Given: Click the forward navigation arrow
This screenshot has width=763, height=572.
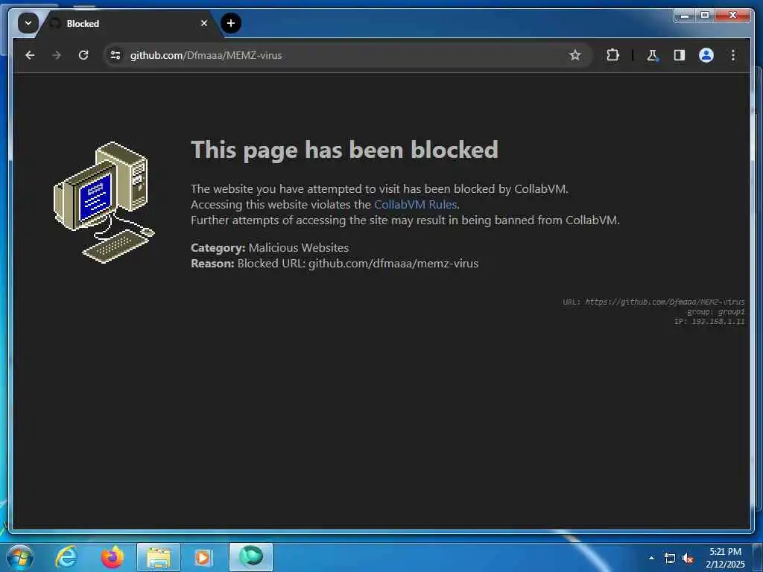Looking at the screenshot, I should click(57, 55).
